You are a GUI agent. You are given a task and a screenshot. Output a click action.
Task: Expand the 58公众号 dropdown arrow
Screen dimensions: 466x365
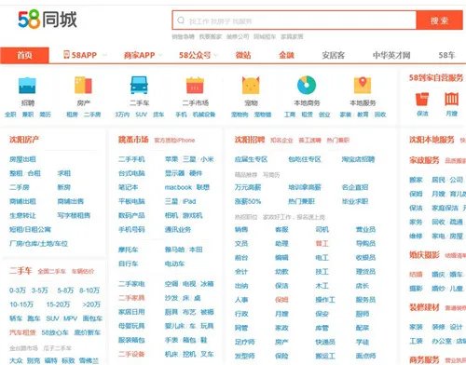[215, 55]
